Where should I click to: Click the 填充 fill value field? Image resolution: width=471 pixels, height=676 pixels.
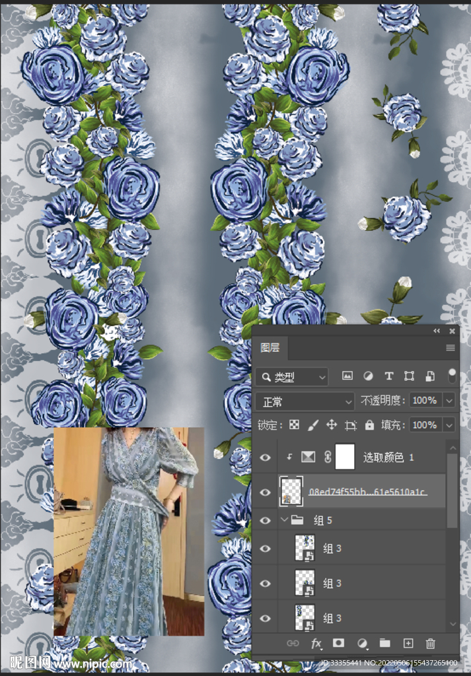pos(425,425)
